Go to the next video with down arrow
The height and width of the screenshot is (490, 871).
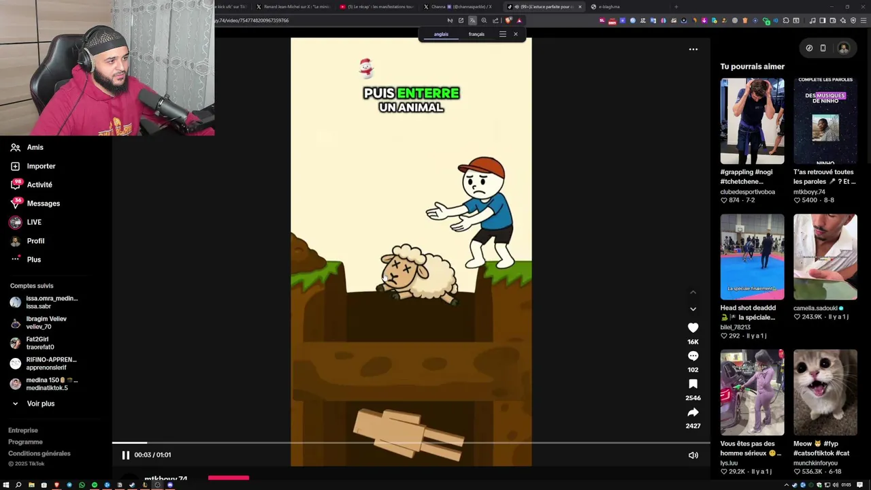click(693, 309)
